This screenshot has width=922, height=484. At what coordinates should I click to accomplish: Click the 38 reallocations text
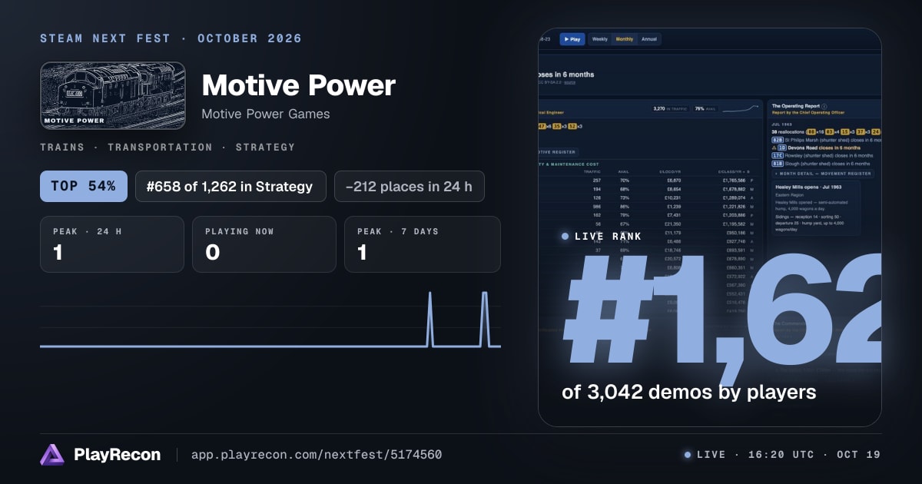[788, 132]
